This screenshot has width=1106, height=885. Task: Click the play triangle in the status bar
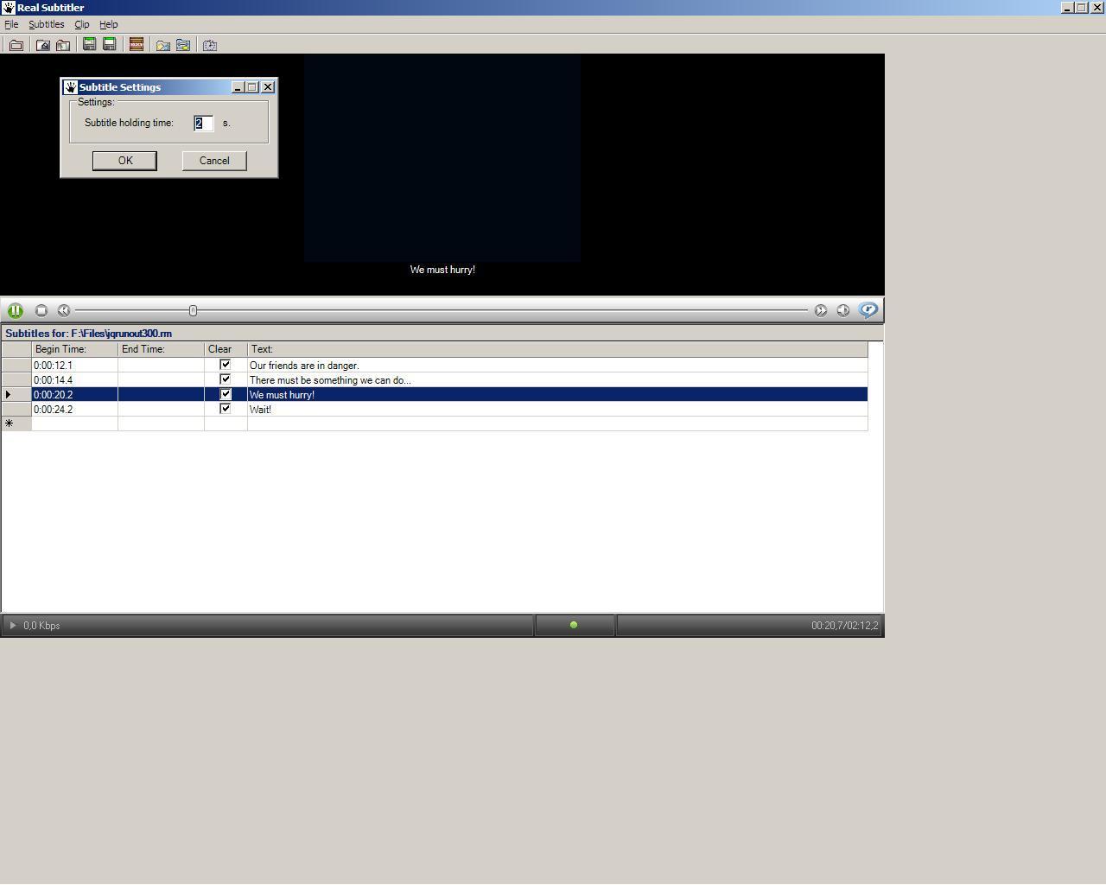pos(12,625)
